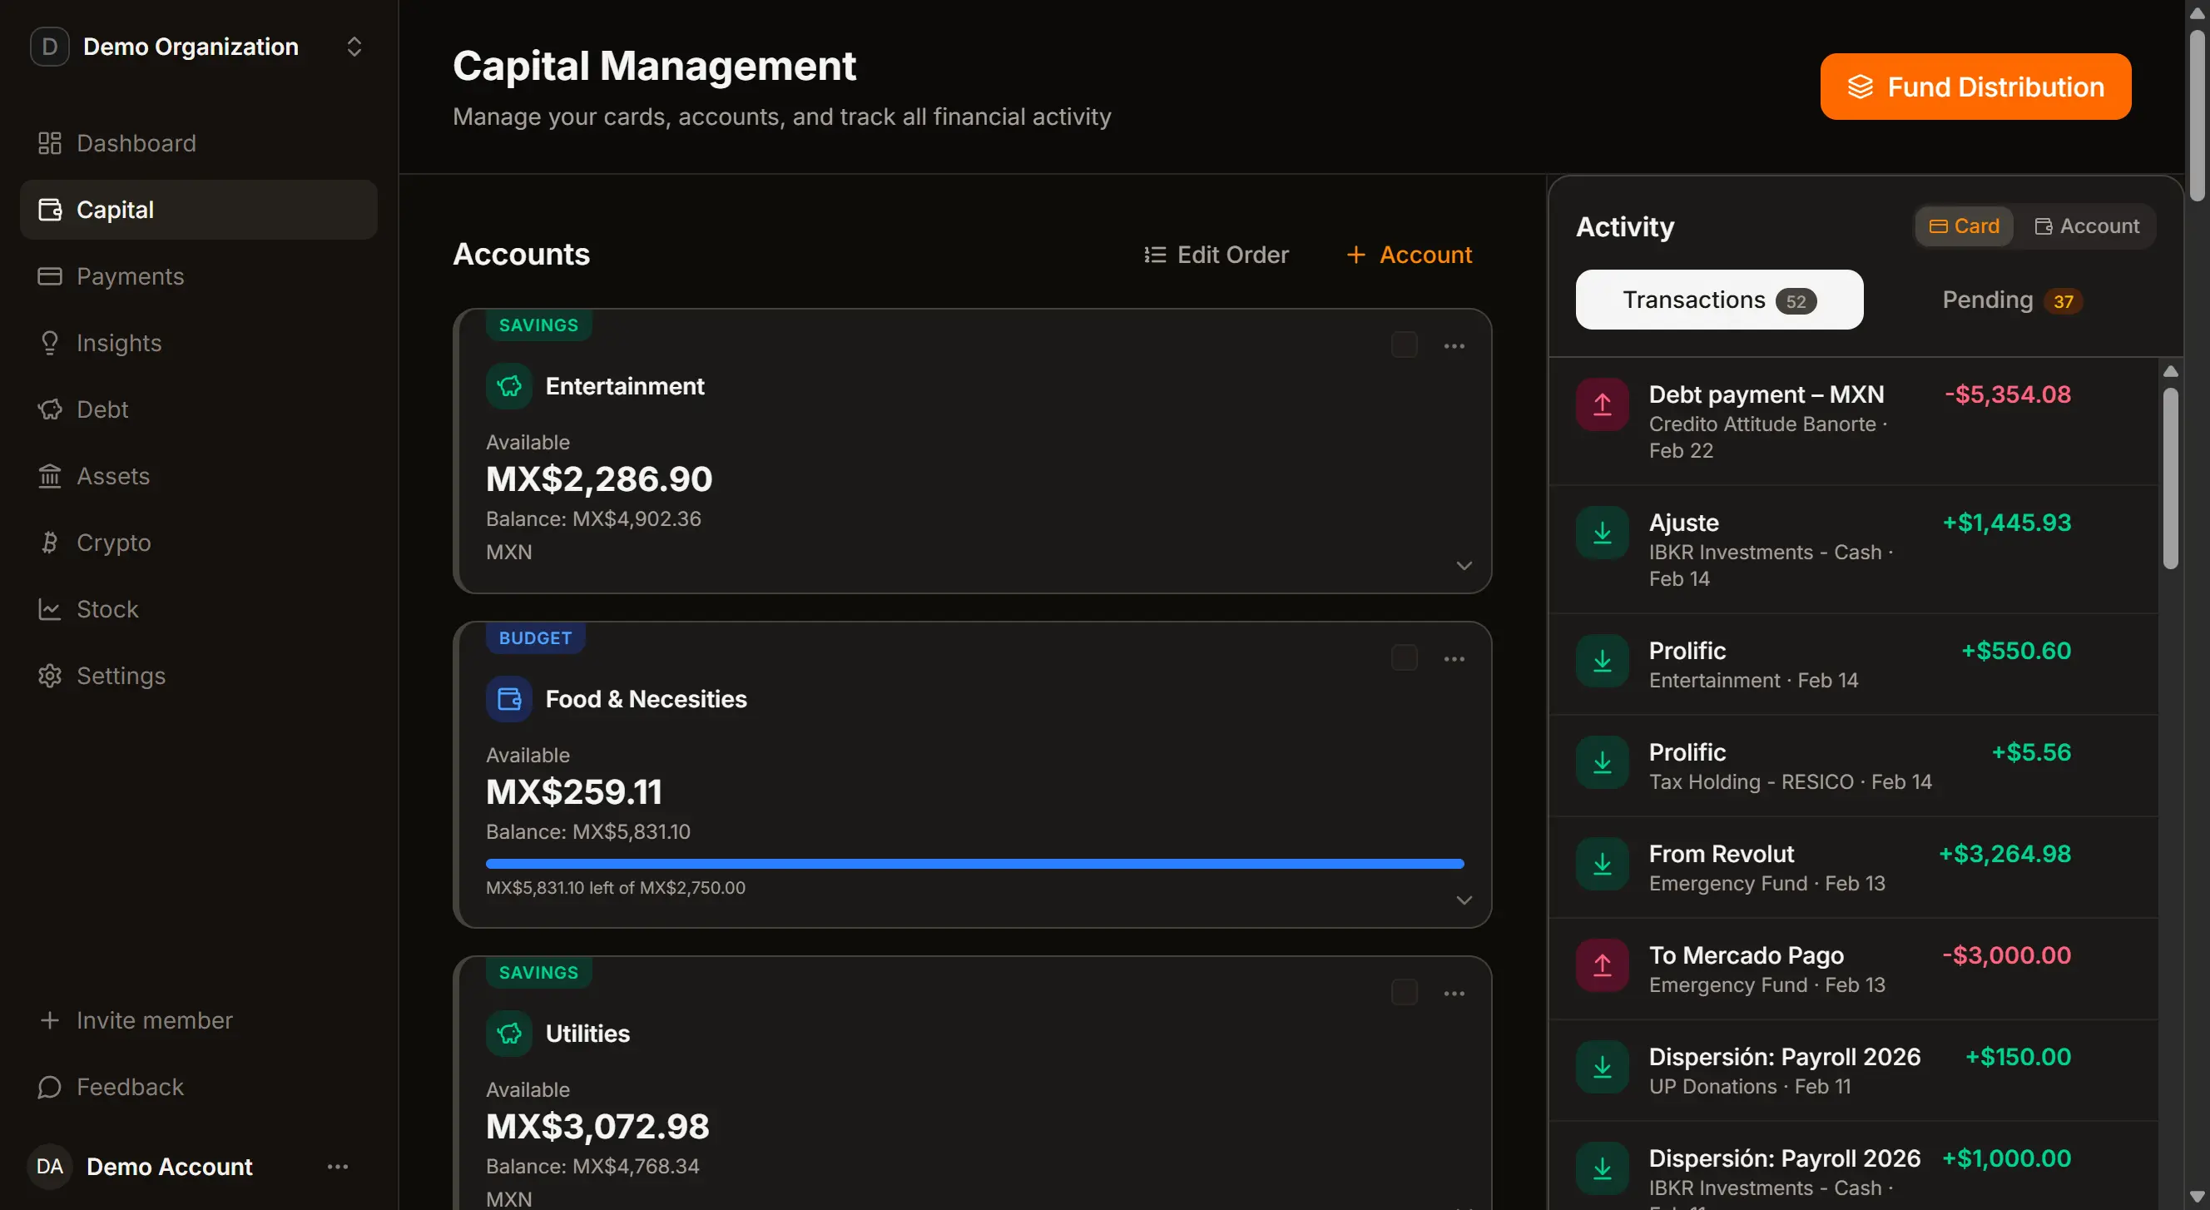This screenshot has width=2210, height=1210.
Task: Click the Fund Distribution button
Action: point(1975,87)
